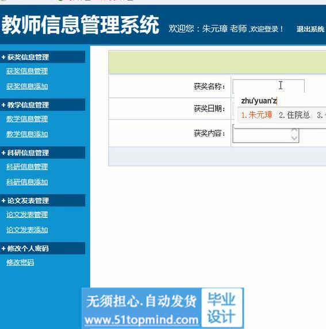This screenshot has height=329, width=326.
Task: Open the 科研信息添加 link
Action: pyautogui.click(x=27, y=182)
